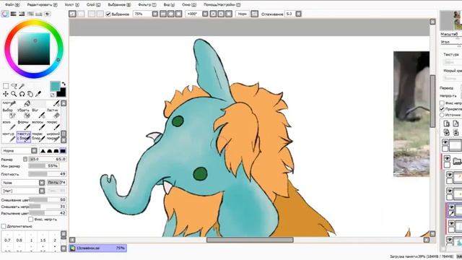Choose the Убрать selection eraser
462x260 pixels.
(24, 113)
